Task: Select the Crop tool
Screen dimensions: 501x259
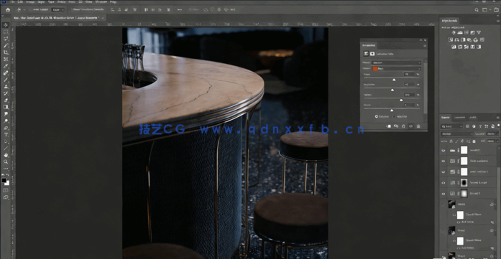Action: click(x=6, y=52)
